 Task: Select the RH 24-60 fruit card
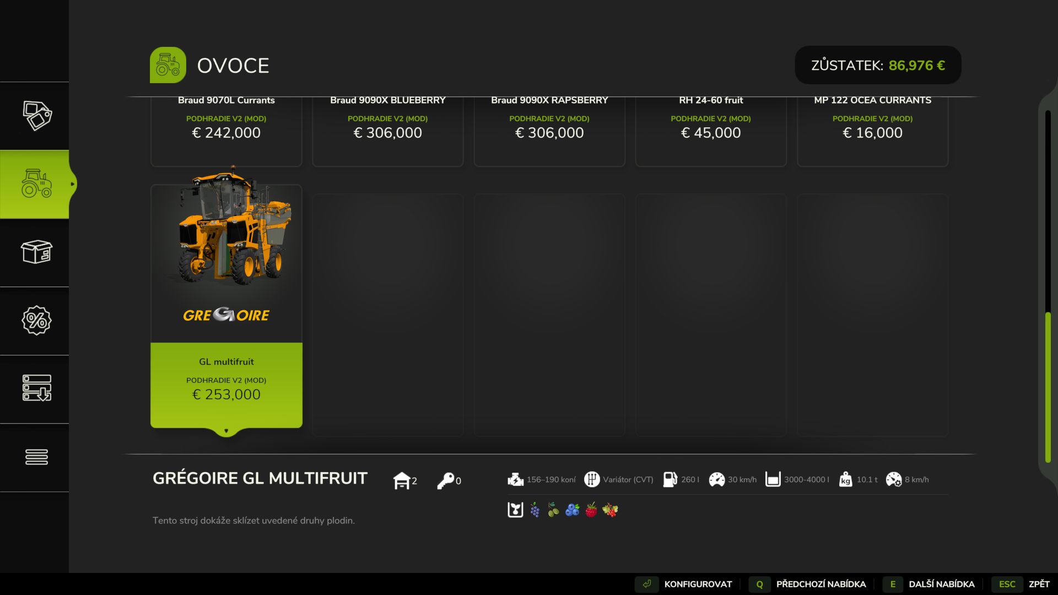click(711, 131)
